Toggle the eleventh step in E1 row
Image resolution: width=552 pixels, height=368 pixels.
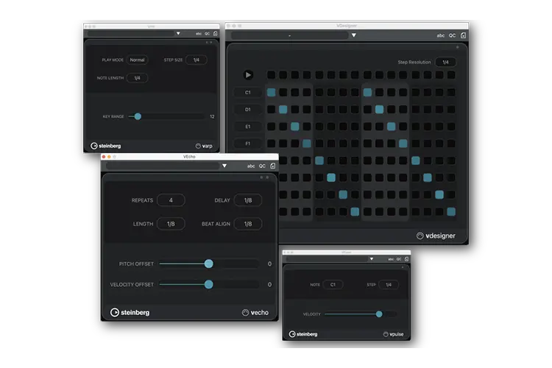click(391, 127)
